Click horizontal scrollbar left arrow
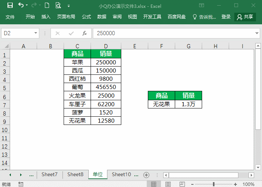Viewport: 262px width, 187px height. (166, 175)
